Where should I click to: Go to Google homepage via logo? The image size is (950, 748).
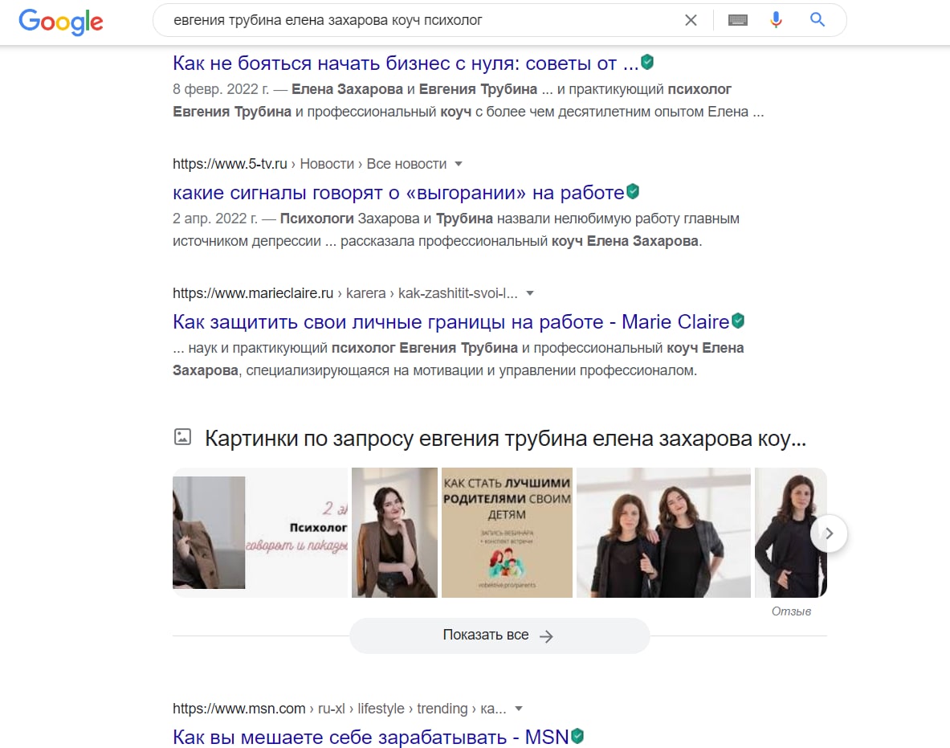pos(61,22)
